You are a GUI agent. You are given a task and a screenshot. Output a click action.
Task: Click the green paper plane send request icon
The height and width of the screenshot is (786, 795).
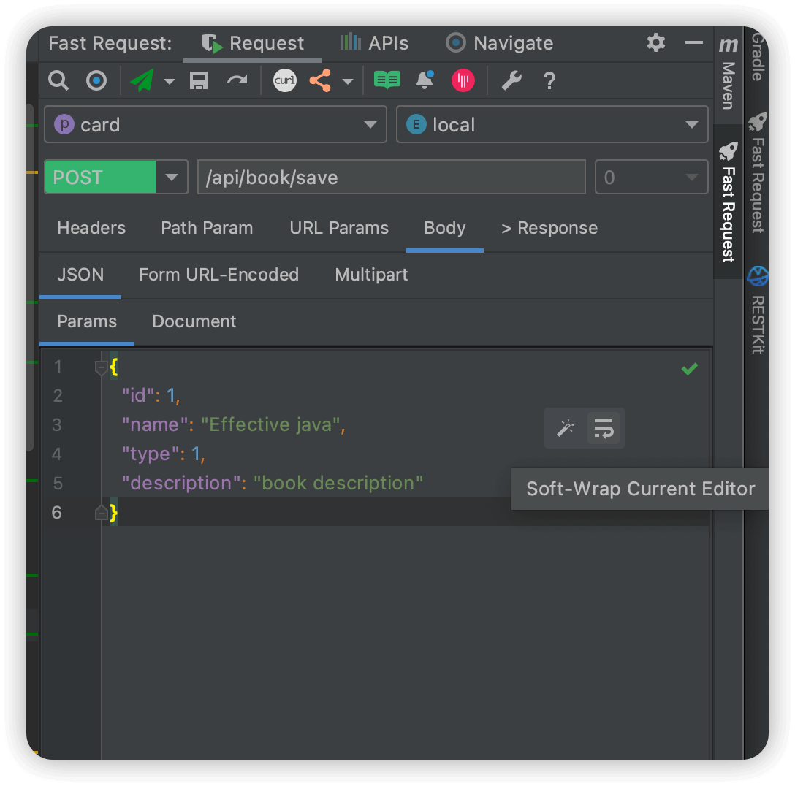pyautogui.click(x=142, y=80)
